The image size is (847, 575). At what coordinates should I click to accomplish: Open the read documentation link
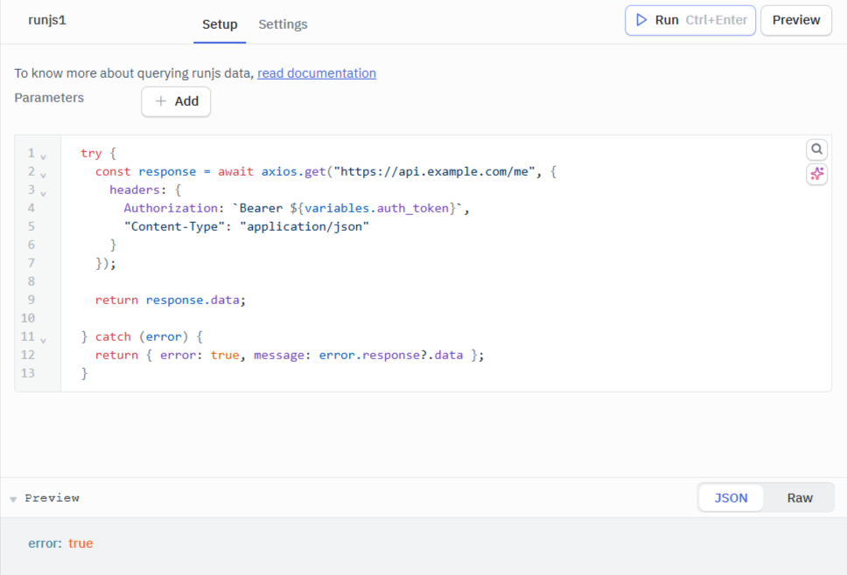pyautogui.click(x=317, y=73)
